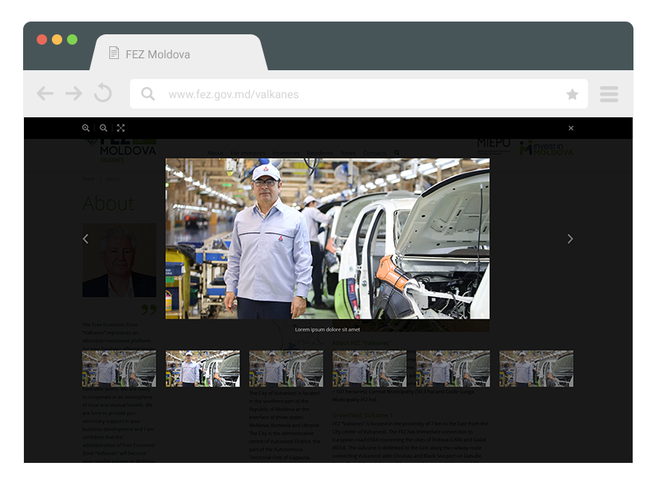
Task: Open the browser hamburger menu
Action: [x=609, y=93]
